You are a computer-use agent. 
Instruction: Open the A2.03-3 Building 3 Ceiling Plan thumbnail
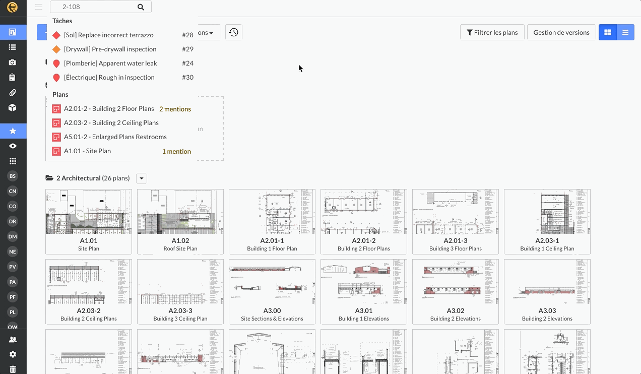180,292
